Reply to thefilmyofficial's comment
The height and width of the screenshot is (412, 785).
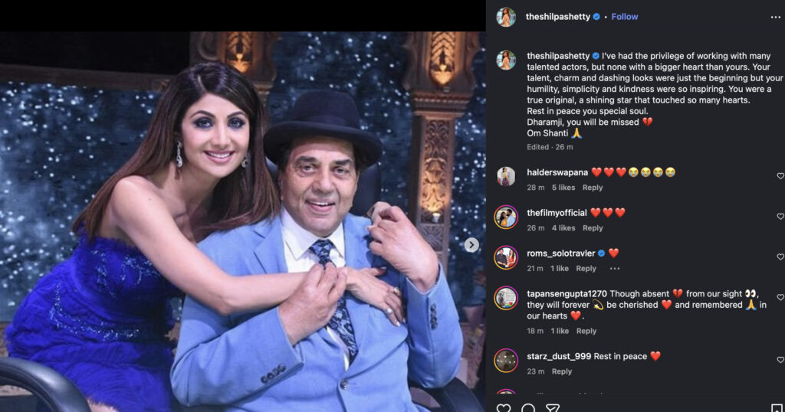[x=593, y=228]
